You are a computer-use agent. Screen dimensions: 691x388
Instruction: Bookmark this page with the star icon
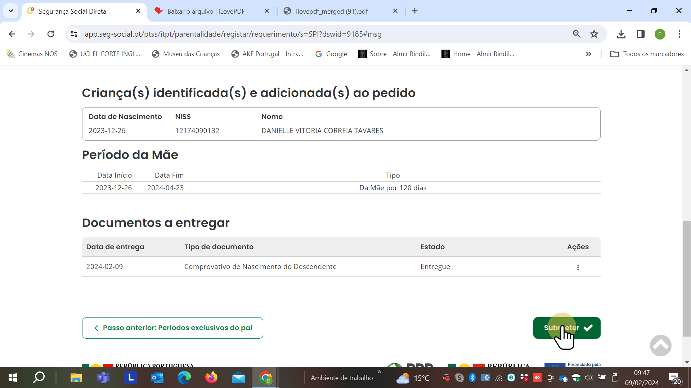coord(594,34)
